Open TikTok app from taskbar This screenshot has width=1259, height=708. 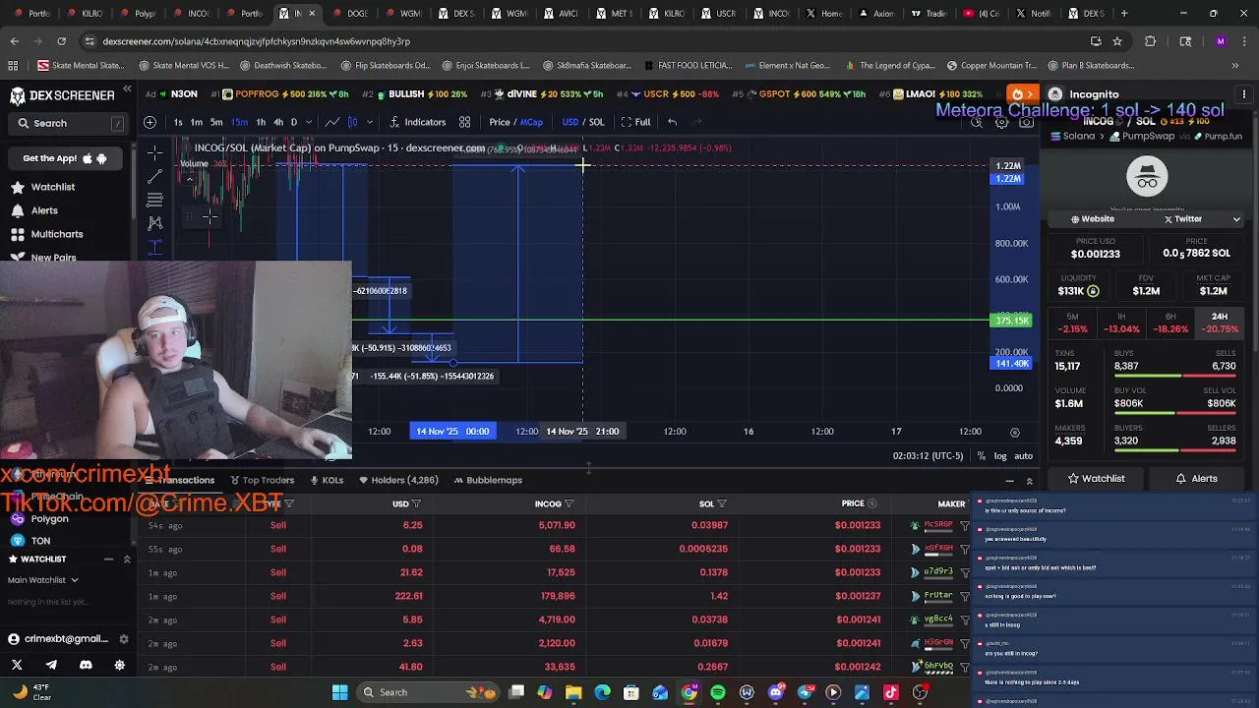(891, 692)
